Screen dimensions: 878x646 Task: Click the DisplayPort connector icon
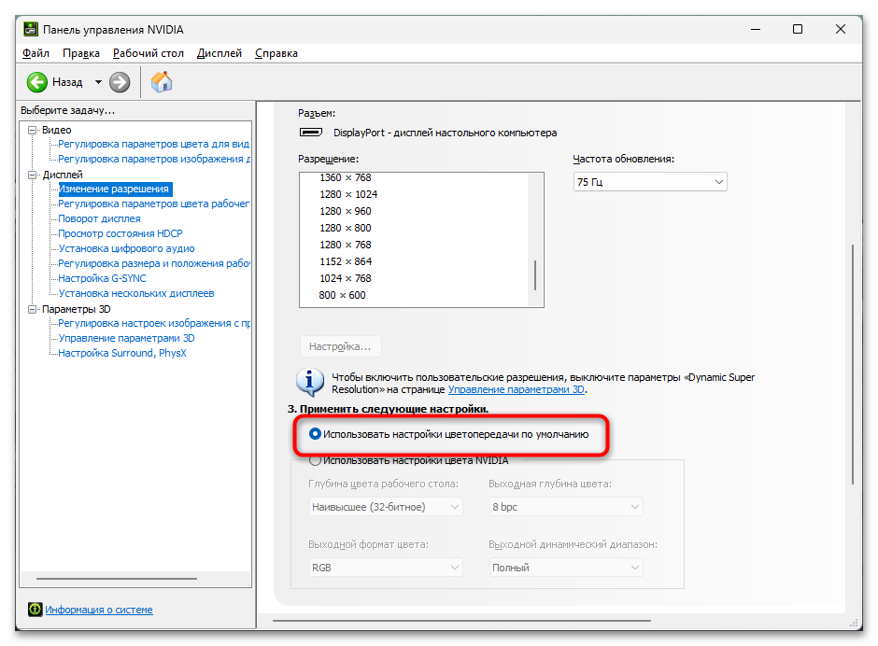point(311,133)
